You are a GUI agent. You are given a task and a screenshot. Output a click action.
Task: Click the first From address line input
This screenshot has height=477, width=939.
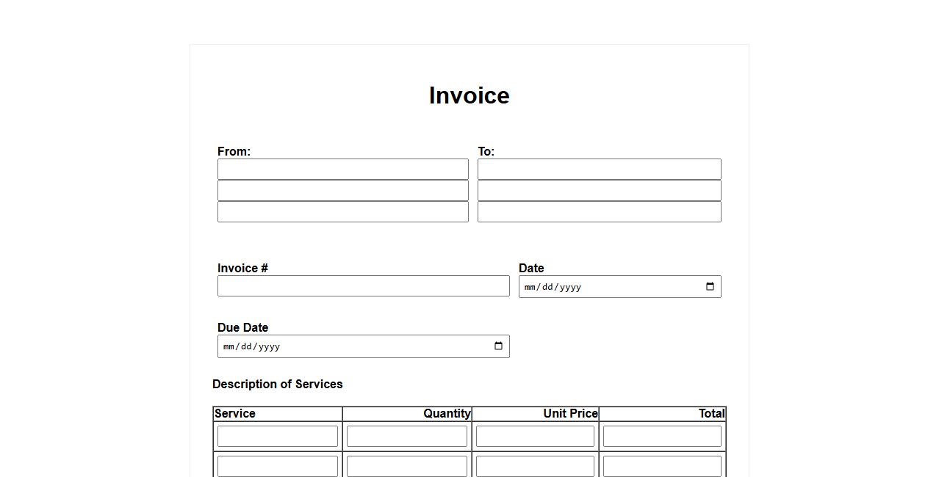[342, 169]
